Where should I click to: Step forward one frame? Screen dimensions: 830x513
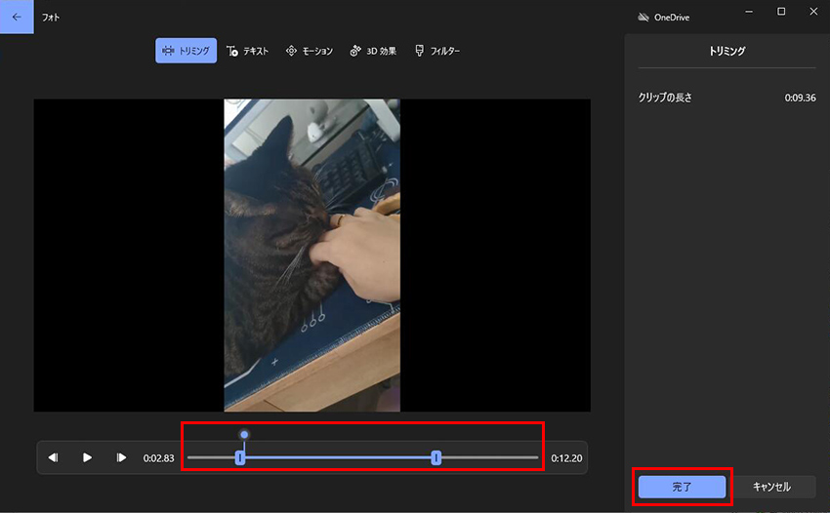point(121,457)
